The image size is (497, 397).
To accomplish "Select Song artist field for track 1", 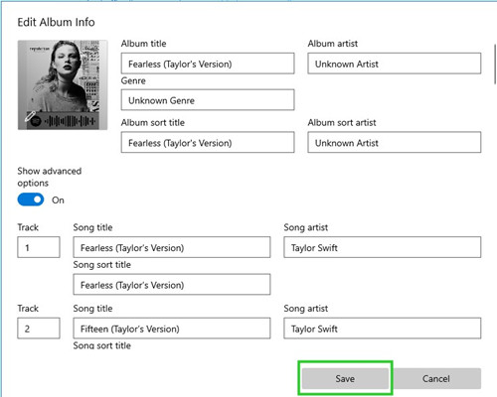I will [383, 247].
